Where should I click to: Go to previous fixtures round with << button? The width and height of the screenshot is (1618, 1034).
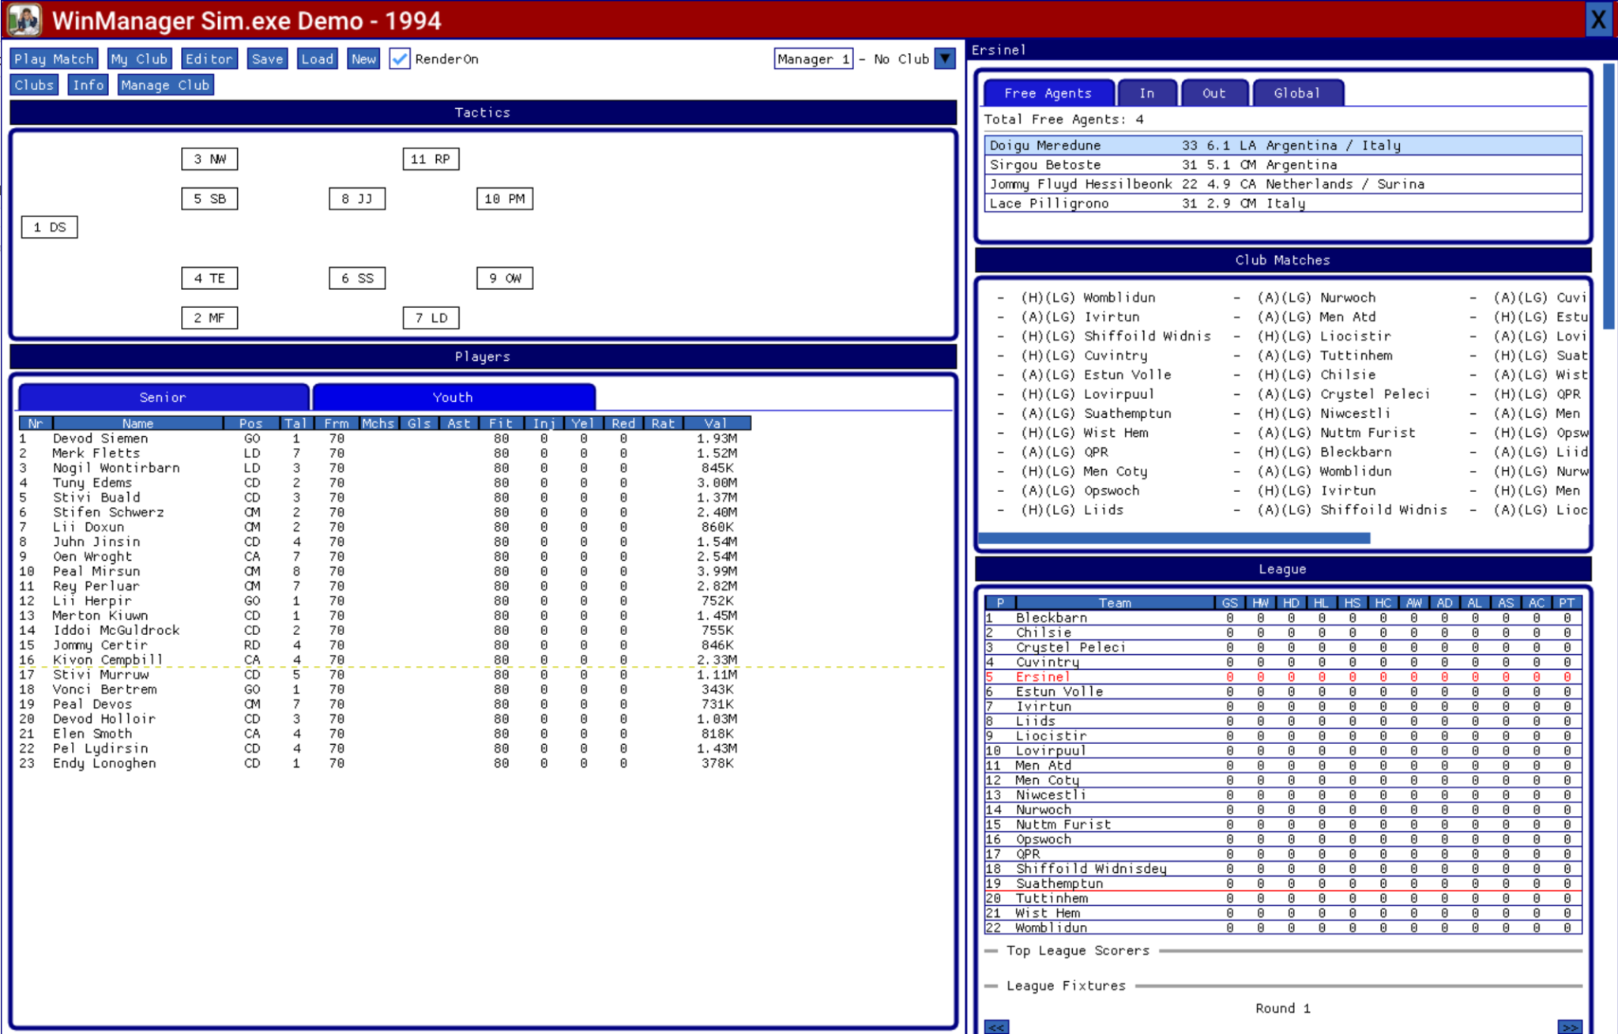click(x=996, y=1027)
